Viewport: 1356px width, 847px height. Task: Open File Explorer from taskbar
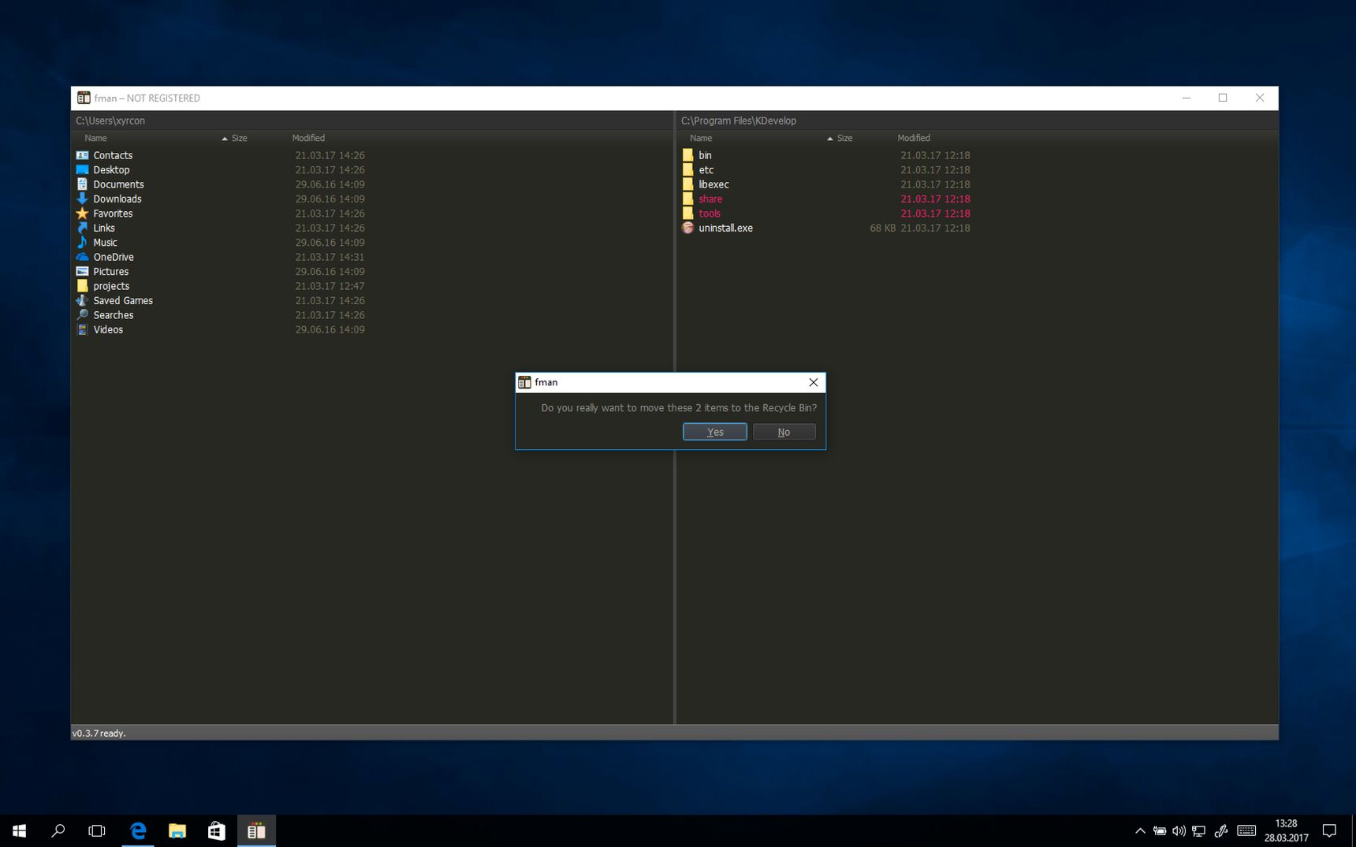point(177,830)
